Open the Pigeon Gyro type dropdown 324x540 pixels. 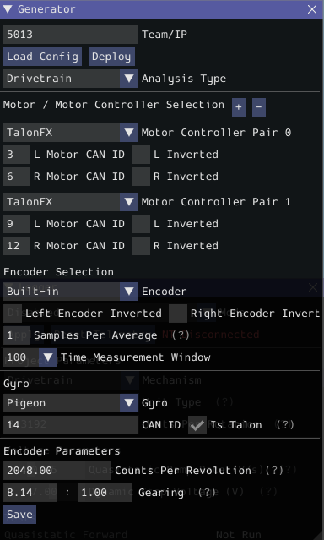coord(71,403)
